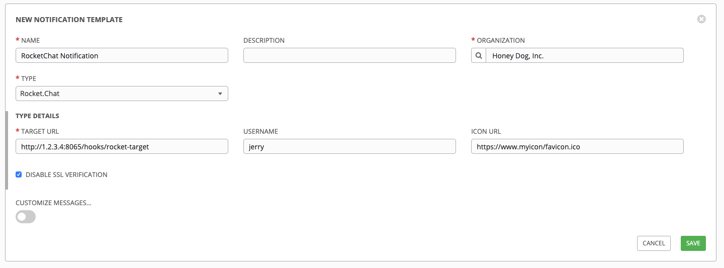Select the Organization field with Honey Dog, Inc.
The height and width of the screenshot is (268, 724).
(x=584, y=56)
